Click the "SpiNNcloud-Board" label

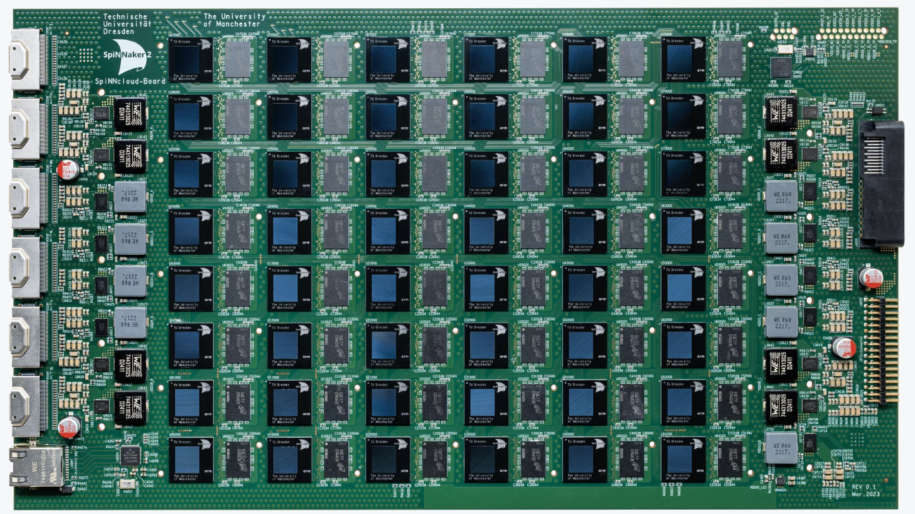130,82
